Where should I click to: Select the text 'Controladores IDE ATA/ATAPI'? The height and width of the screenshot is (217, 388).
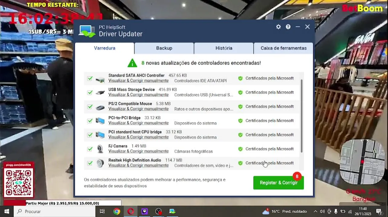coord(200,81)
